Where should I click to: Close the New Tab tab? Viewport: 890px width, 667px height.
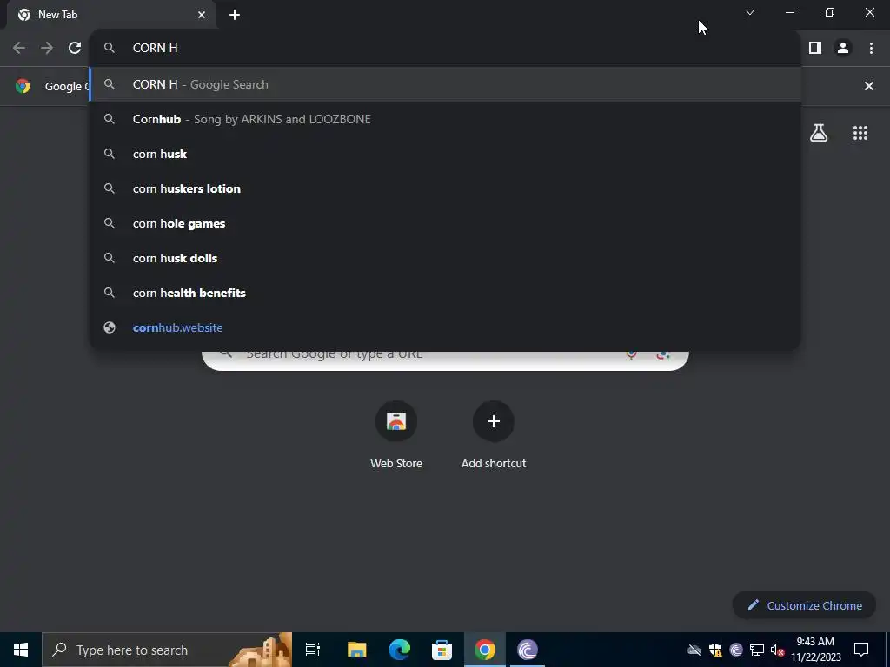point(202,15)
